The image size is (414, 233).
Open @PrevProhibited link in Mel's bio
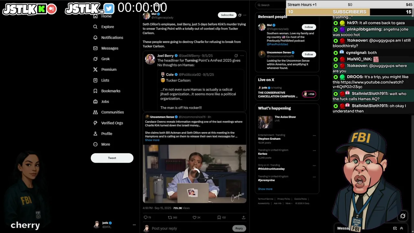point(277,44)
